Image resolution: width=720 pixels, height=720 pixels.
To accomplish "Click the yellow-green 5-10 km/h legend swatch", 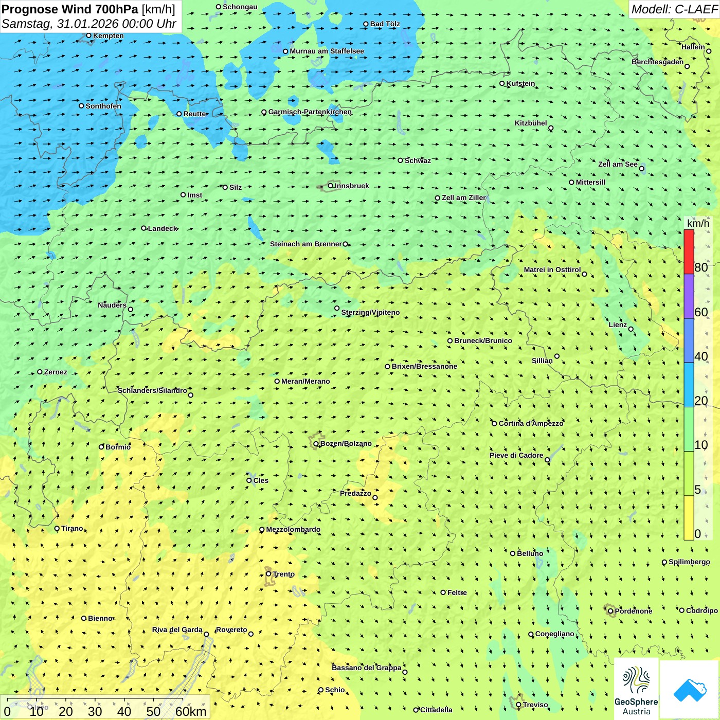I will (x=689, y=474).
